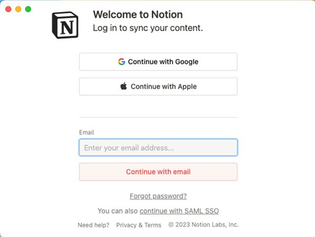The height and width of the screenshot is (237, 315).
Task: Open the Forgot password? link
Action: tap(158, 196)
